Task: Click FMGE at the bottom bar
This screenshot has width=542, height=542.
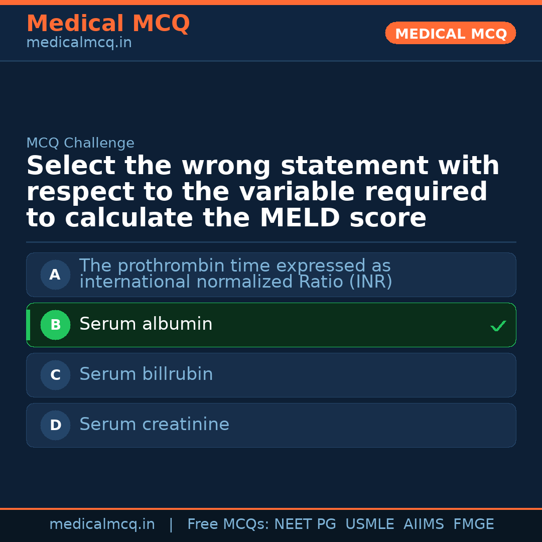Action: click(473, 523)
